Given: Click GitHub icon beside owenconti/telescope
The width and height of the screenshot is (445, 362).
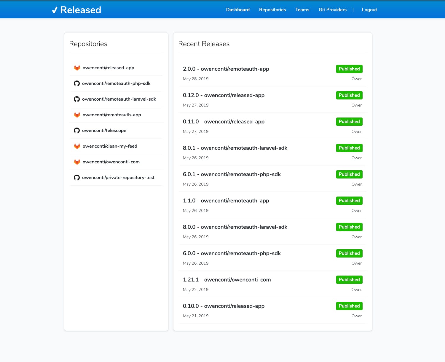Looking at the screenshot, I should [77, 131].
